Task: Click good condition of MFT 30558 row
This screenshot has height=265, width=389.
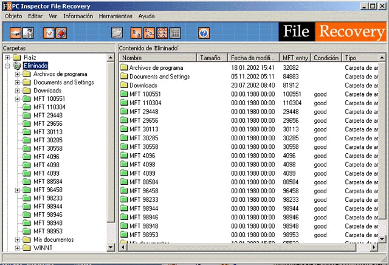Action: (x=320, y=147)
